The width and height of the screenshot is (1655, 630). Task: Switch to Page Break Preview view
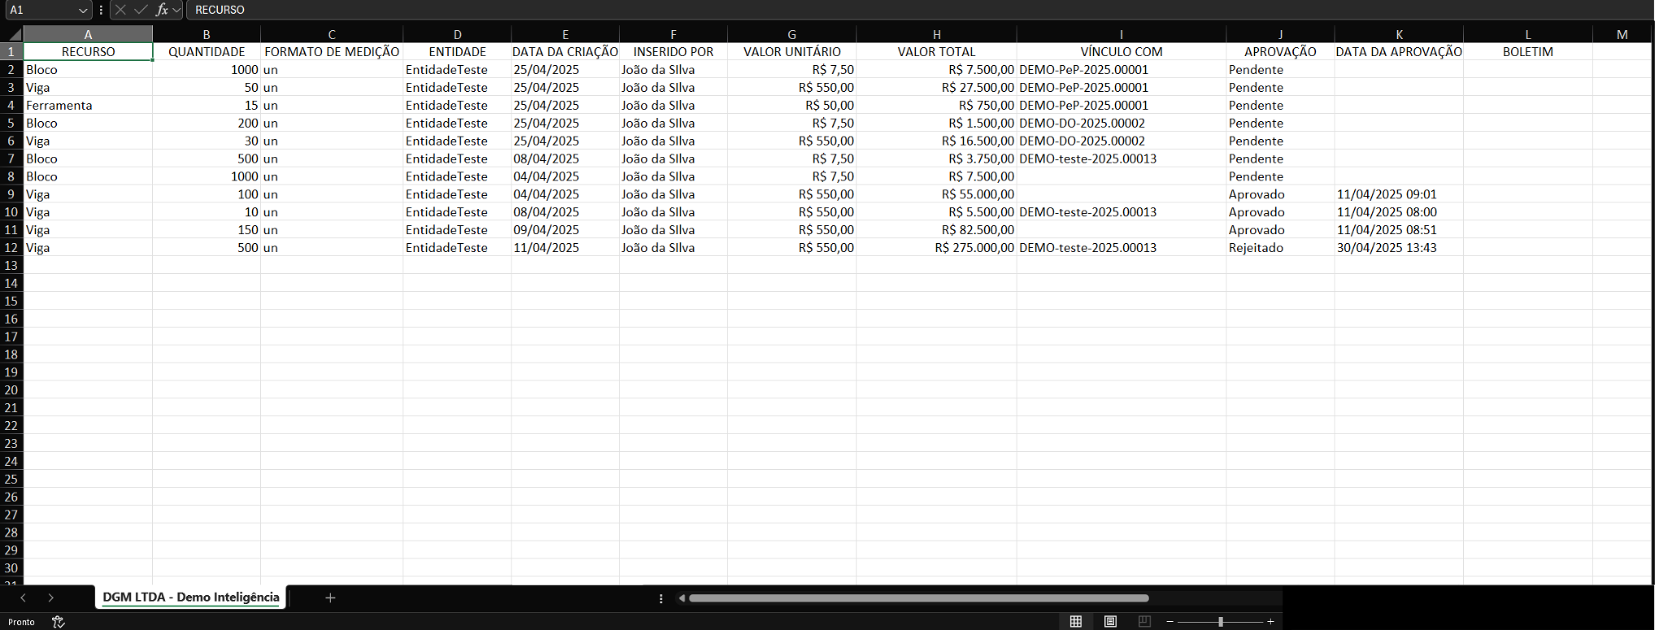click(x=1144, y=622)
